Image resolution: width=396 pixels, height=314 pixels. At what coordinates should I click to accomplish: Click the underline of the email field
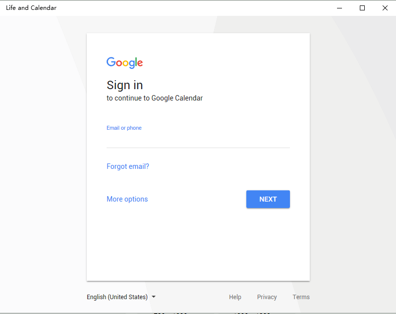pyautogui.click(x=198, y=148)
